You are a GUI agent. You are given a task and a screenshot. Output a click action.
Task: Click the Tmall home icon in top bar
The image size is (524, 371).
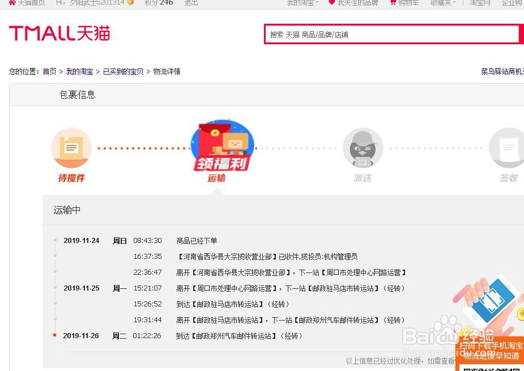(12, 3)
